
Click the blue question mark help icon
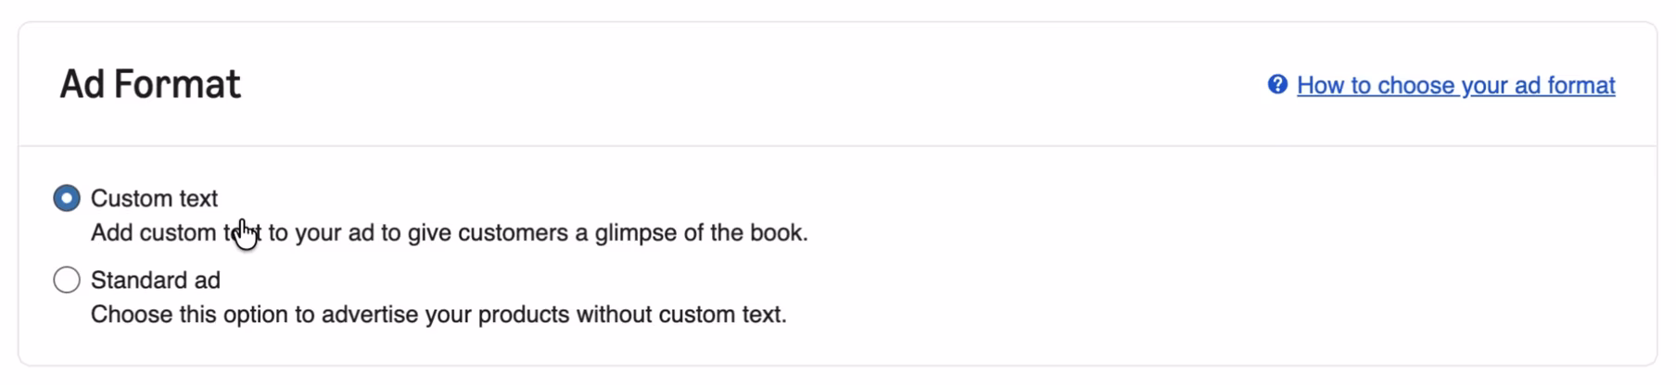click(x=1277, y=85)
